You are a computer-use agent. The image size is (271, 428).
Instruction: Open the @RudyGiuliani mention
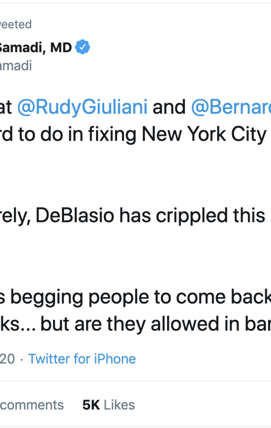coord(82,107)
